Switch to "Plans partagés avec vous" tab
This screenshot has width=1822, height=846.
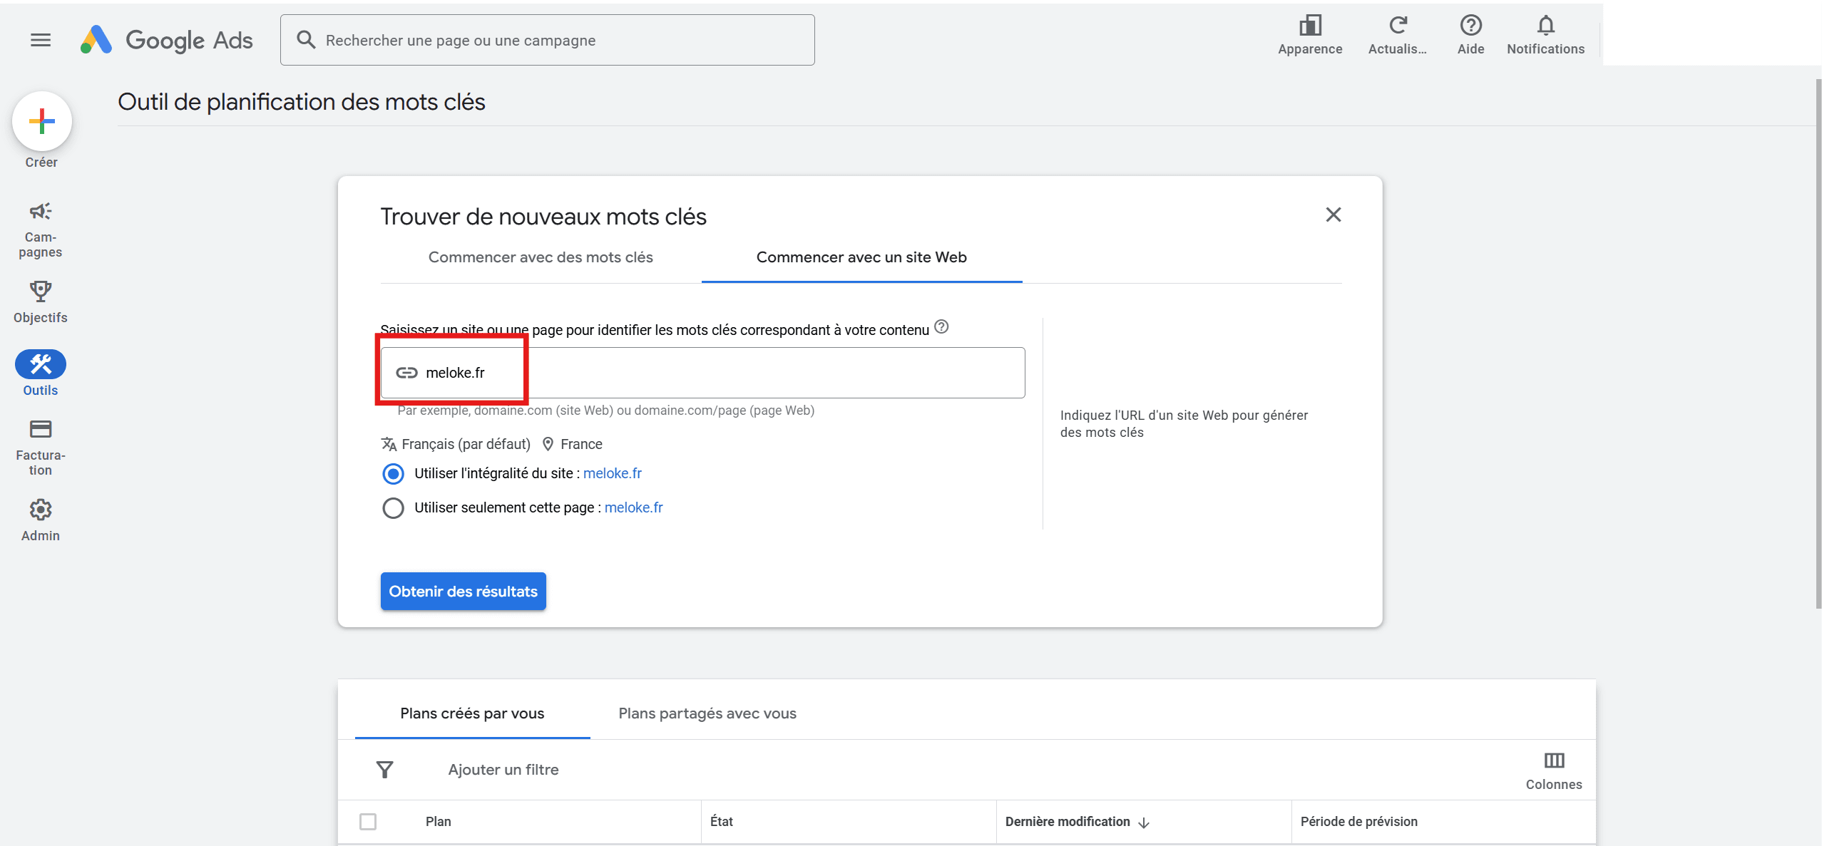tap(707, 713)
